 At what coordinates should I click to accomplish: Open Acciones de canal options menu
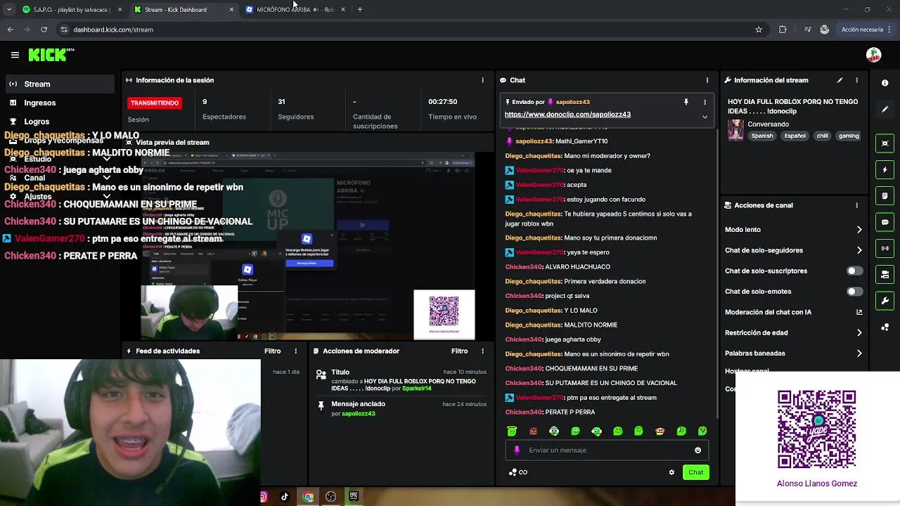point(856,205)
